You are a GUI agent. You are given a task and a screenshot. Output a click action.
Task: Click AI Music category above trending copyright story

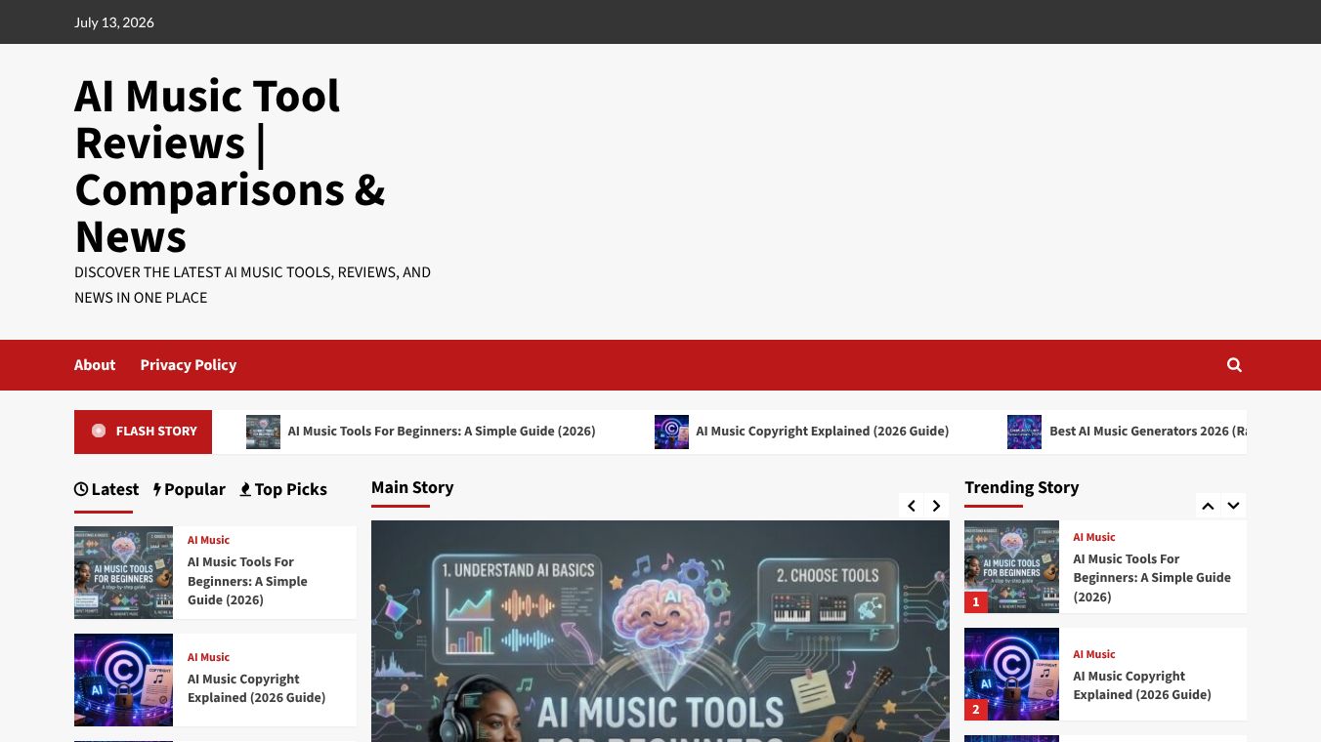click(1093, 654)
